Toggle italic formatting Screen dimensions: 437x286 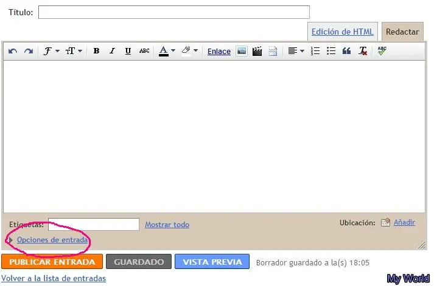[112, 51]
